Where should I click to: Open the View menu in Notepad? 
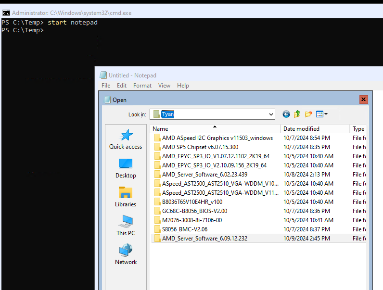pyautogui.click(x=164, y=86)
